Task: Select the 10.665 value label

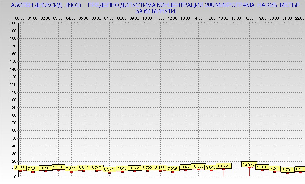Action: 224,166
